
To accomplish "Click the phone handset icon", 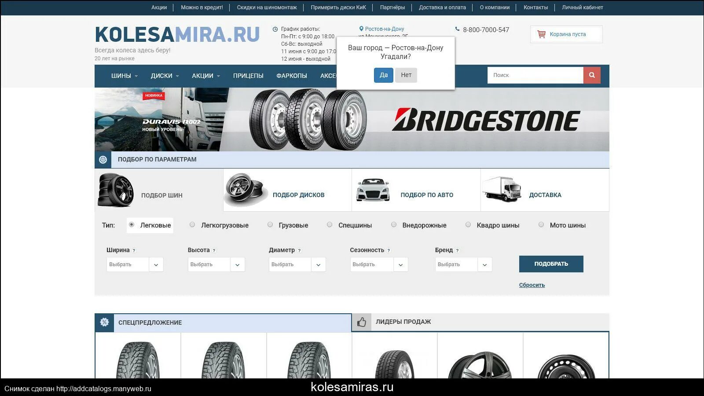I will 457,29.
